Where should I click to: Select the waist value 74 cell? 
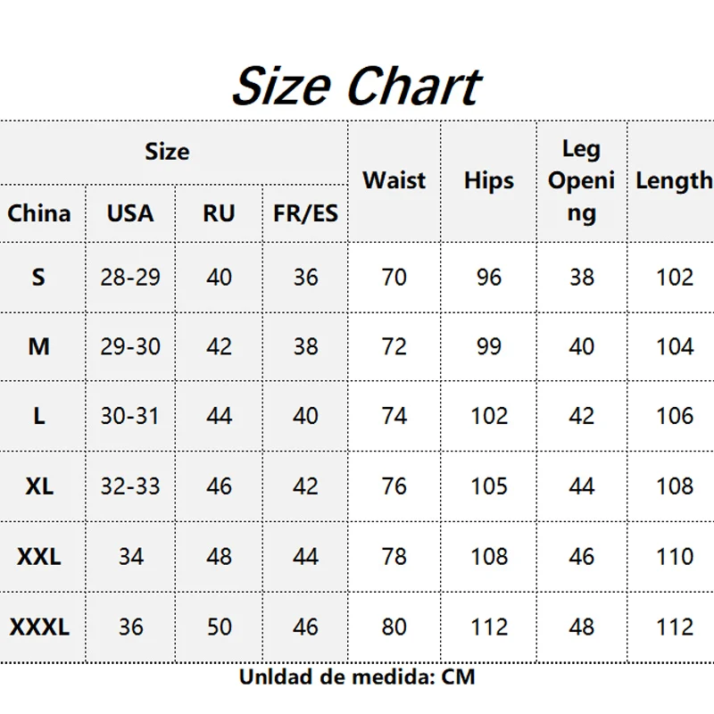pyautogui.click(x=394, y=416)
